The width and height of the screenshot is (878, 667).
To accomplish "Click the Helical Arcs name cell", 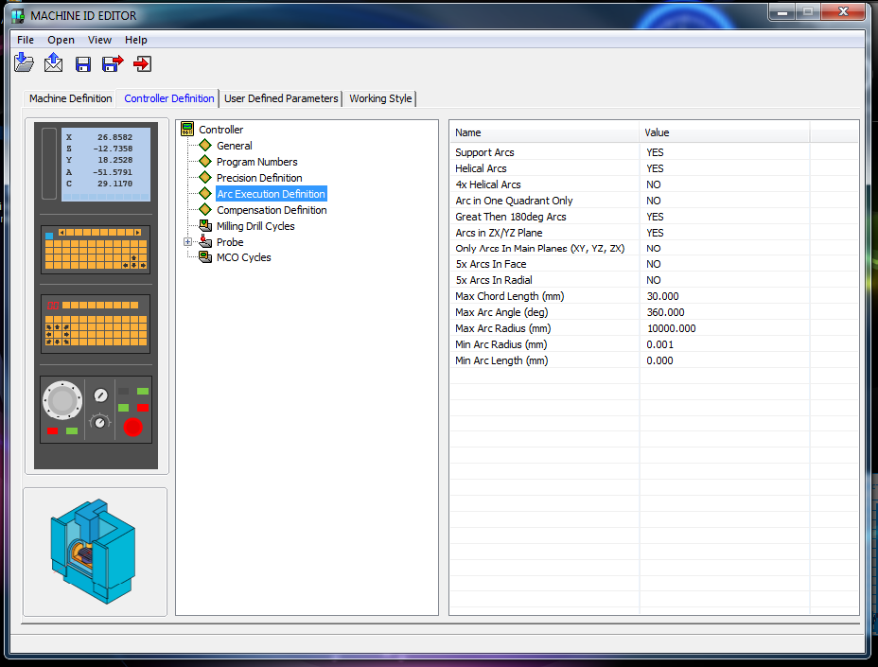I will tap(481, 168).
